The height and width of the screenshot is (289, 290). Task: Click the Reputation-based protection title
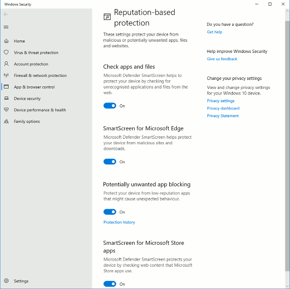coord(145,18)
